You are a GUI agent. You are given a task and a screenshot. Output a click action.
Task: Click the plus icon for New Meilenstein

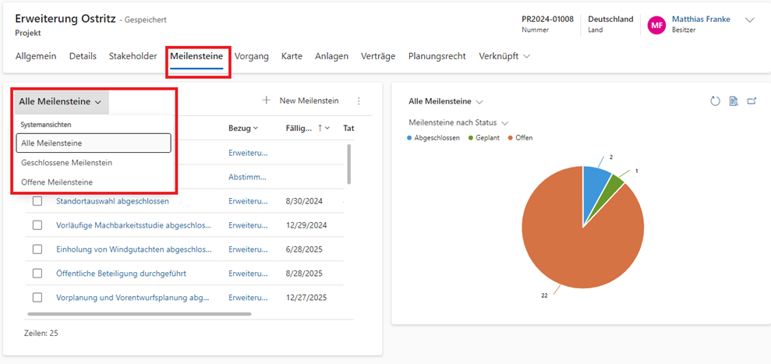[266, 101]
